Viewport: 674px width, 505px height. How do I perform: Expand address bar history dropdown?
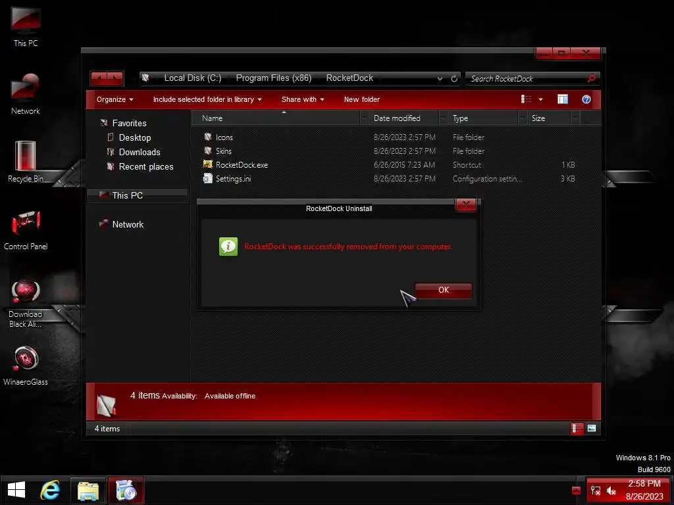pos(440,79)
